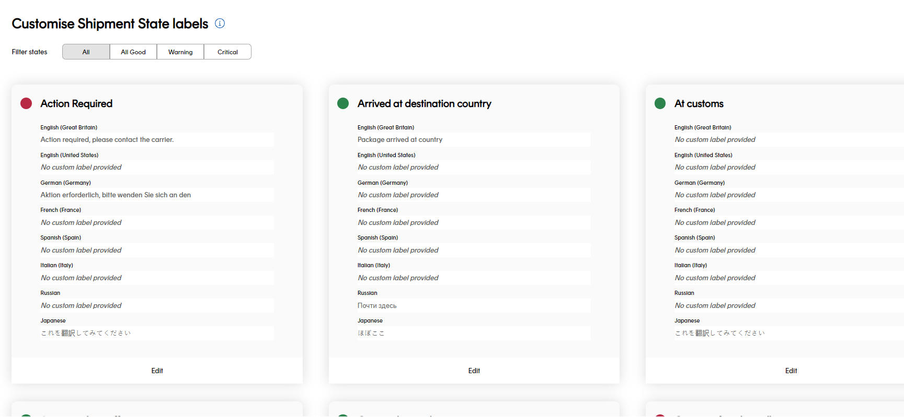The height and width of the screenshot is (417, 904).
Task: Select Japanese label field in Action Required card
Action: 157,333
